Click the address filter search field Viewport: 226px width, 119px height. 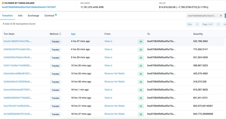coord(202,16)
